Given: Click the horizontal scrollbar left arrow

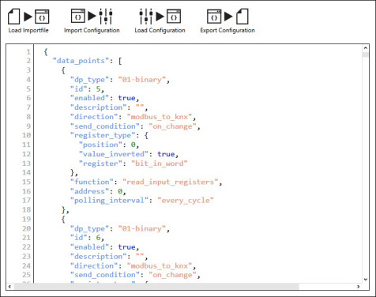Looking at the screenshot, I should 9,286.
